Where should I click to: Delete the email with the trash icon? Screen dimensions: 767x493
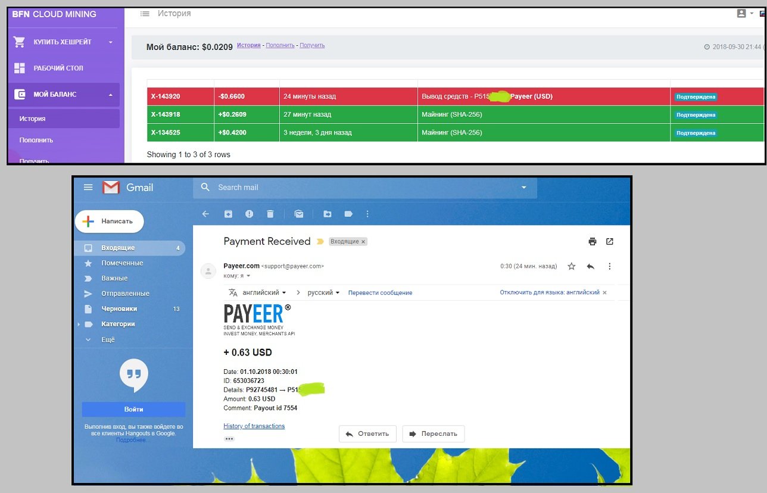tap(270, 214)
